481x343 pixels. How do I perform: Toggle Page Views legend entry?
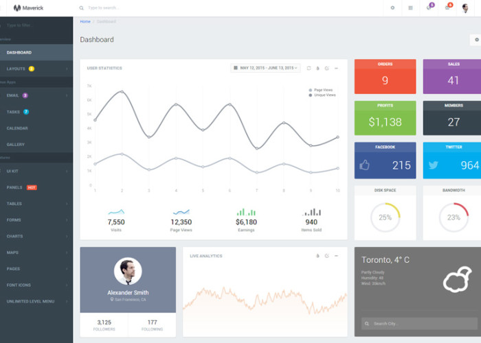tap(321, 90)
